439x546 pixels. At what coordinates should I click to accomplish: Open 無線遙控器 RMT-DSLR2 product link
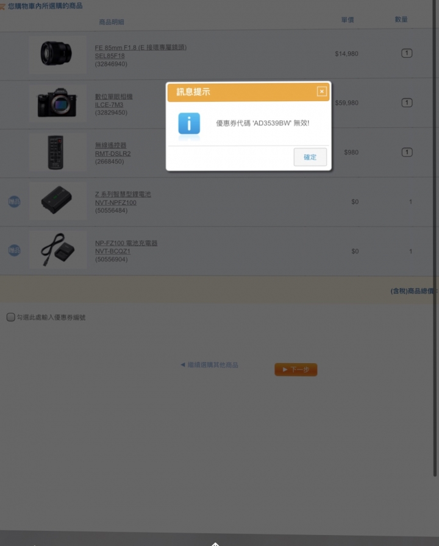point(113,149)
